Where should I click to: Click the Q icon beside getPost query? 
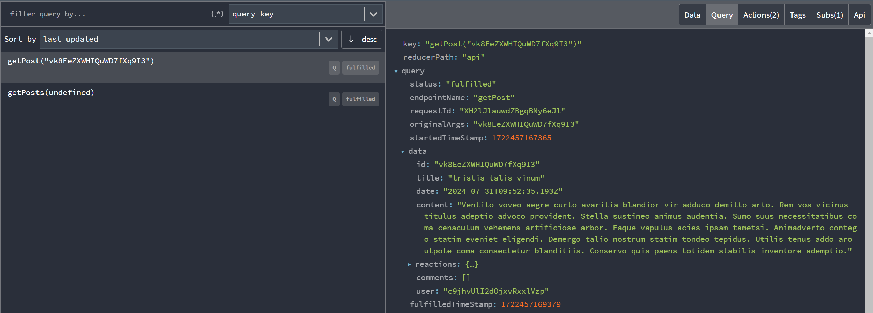334,67
